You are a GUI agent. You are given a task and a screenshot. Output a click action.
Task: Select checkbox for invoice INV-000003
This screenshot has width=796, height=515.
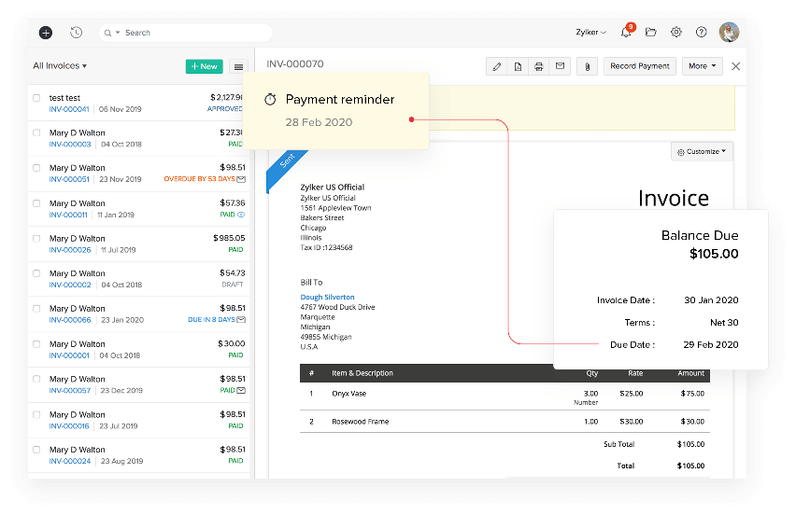pyautogui.click(x=37, y=133)
